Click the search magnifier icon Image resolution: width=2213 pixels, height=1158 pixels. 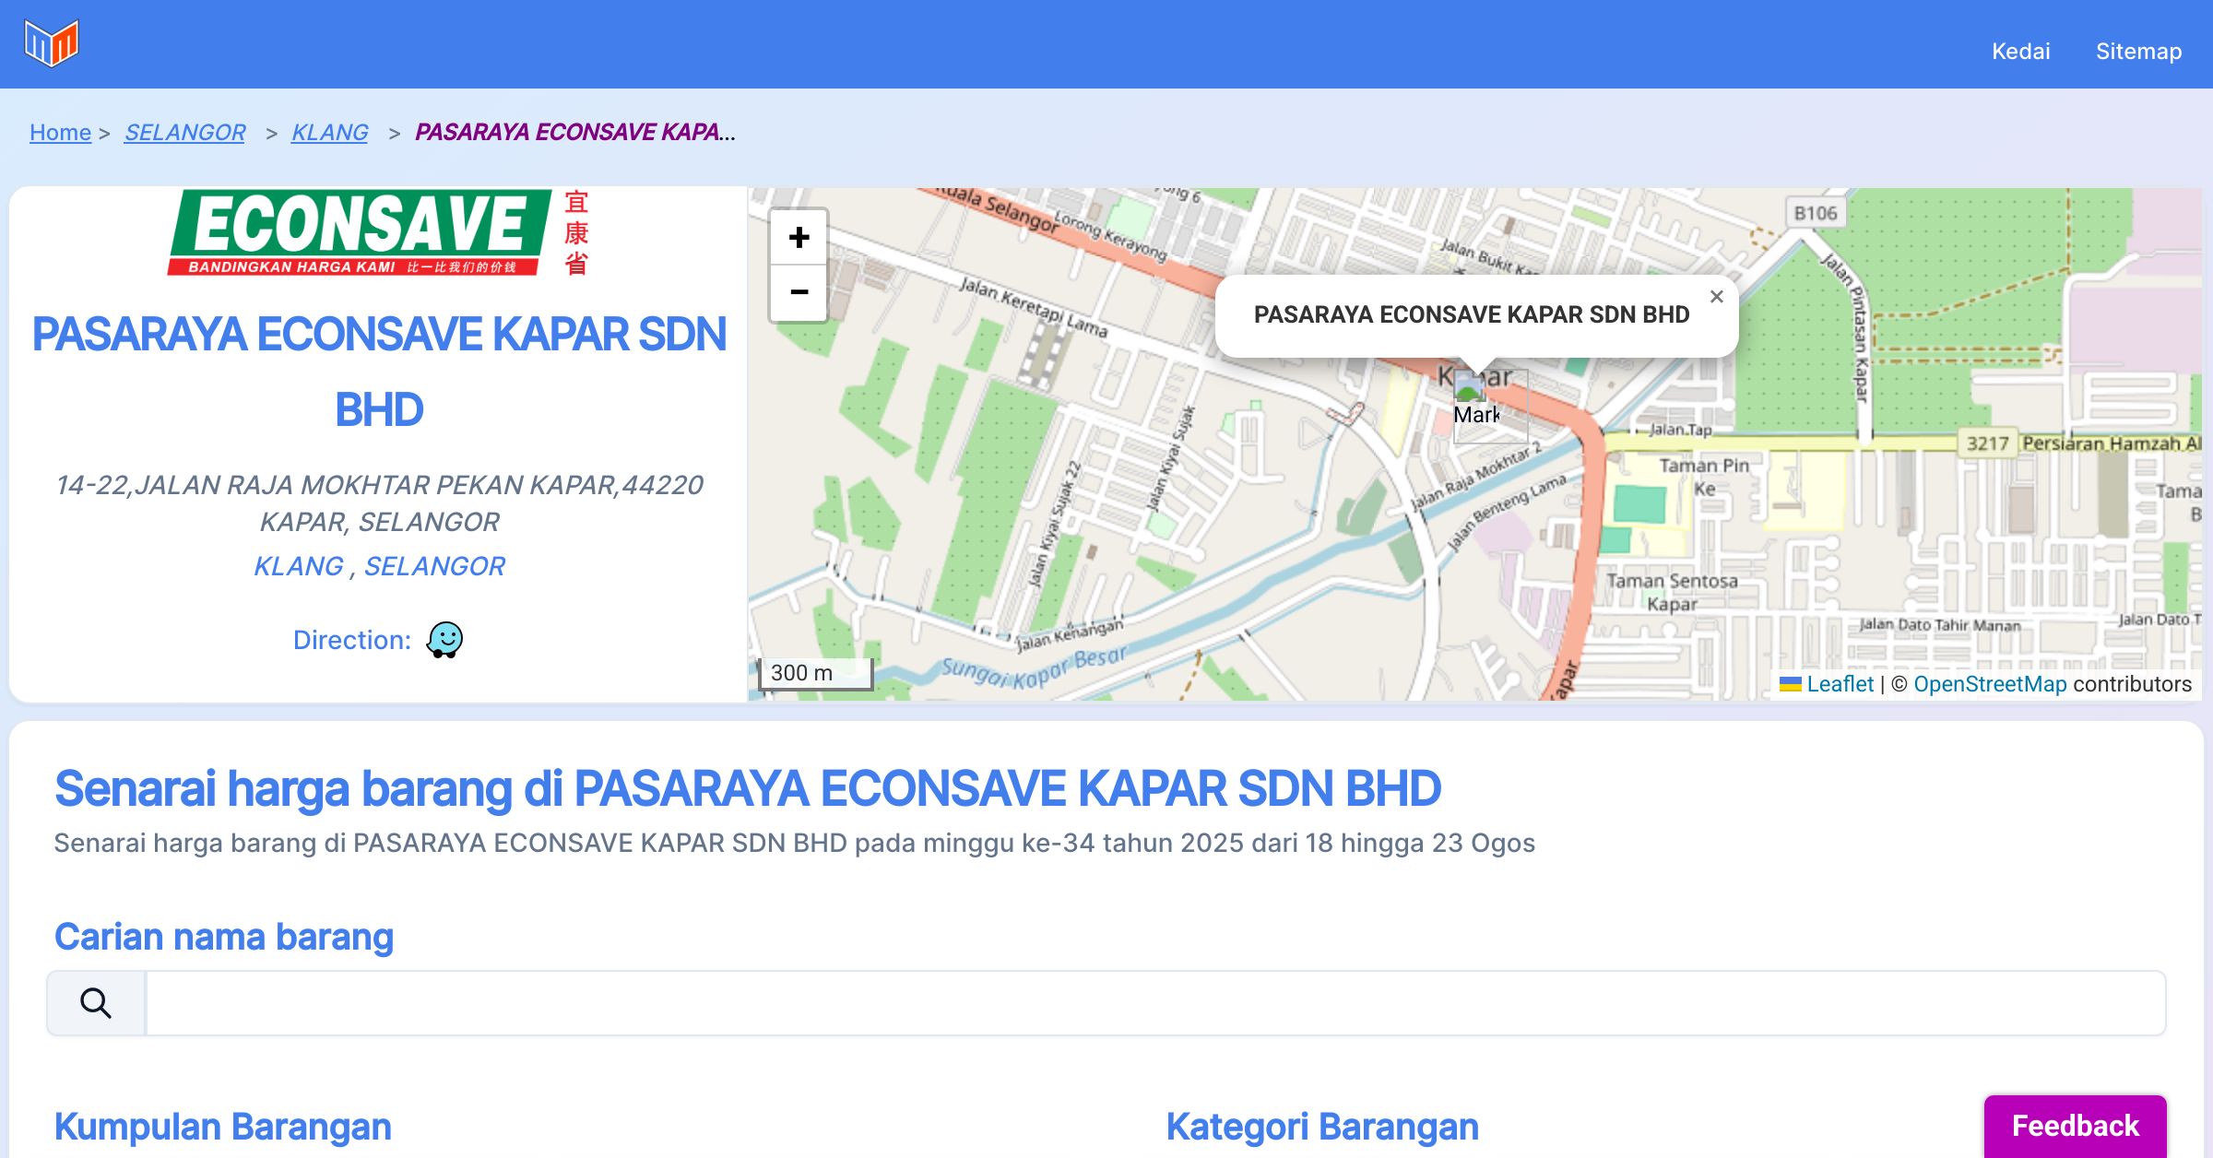pyautogui.click(x=96, y=1002)
